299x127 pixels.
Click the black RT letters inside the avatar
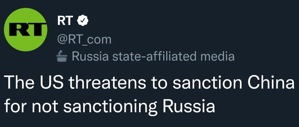click(x=26, y=30)
